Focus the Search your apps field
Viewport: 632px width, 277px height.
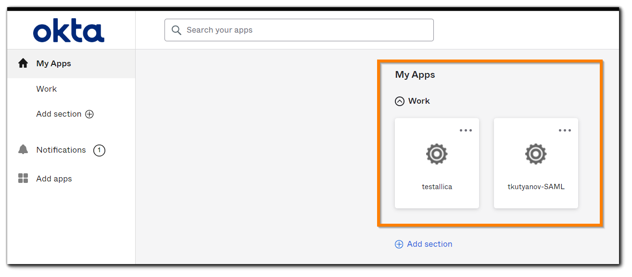299,30
